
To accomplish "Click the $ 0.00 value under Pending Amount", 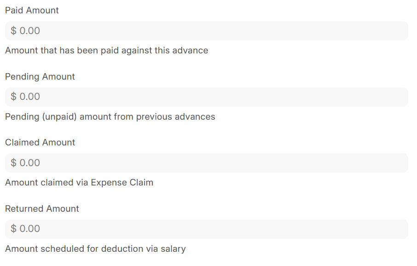I will coord(25,97).
